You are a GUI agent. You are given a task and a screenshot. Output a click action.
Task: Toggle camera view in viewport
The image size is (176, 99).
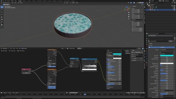point(129,17)
